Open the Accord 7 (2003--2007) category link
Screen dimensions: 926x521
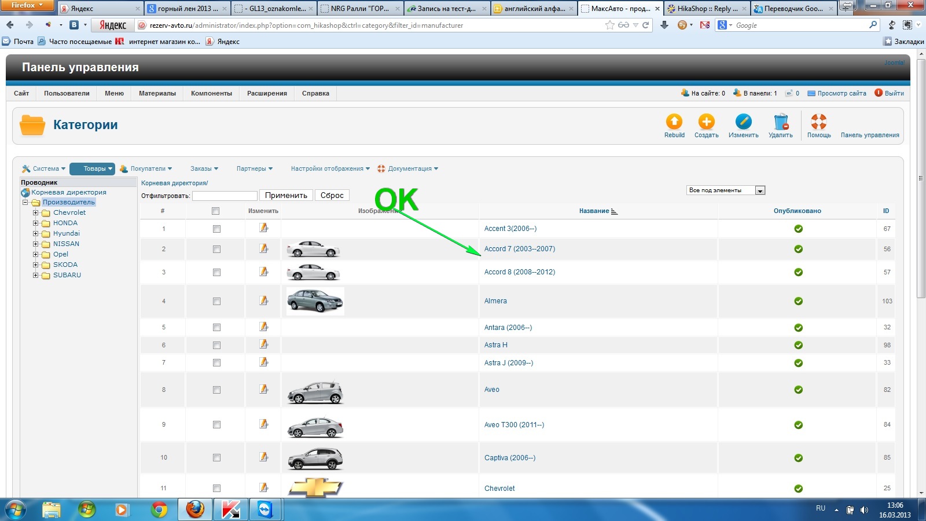[520, 249]
